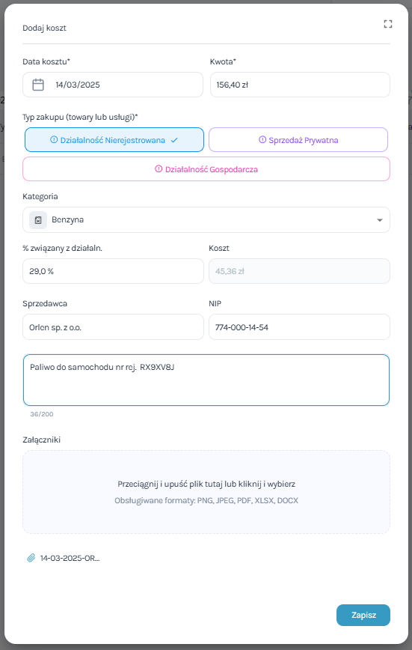Click the Kwota amount field
The width and height of the screenshot is (412, 650).
point(300,85)
